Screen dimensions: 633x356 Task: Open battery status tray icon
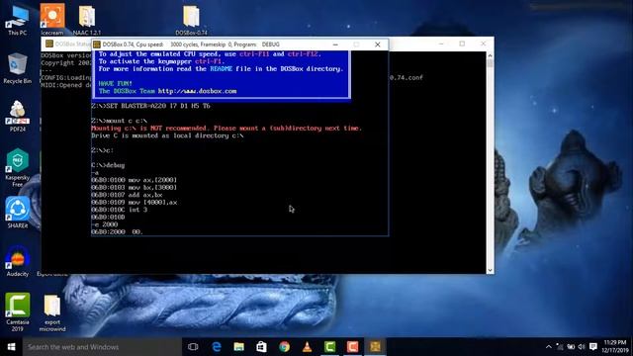point(571,347)
